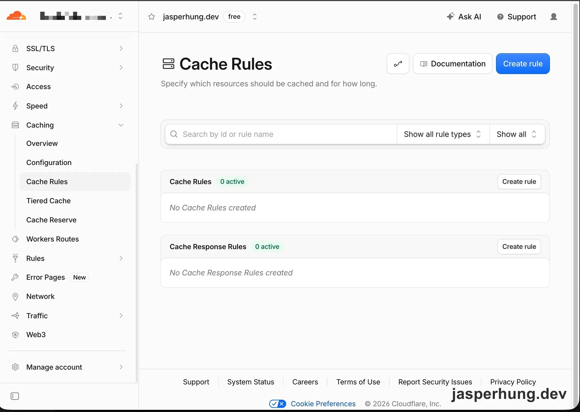The height and width of the screenshot is (412, 580).
Task: Open Support link in the footer
Action: coord(196,382)
